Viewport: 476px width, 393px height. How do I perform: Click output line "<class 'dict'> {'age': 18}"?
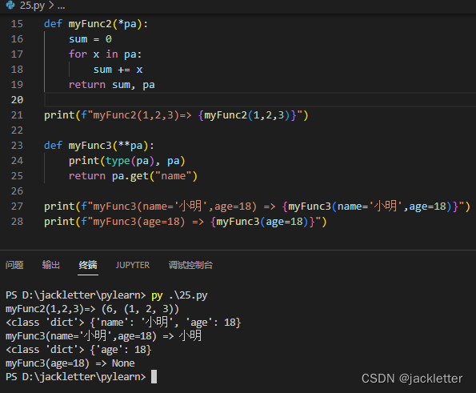pos(78,350)
